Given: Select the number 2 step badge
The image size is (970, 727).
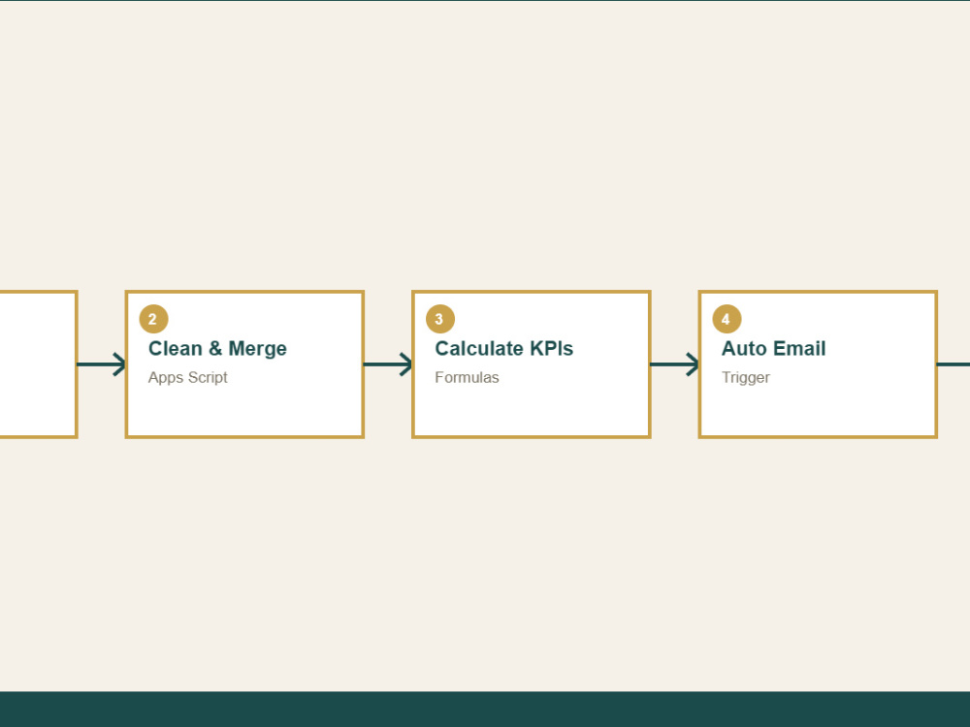Looking at the screenshot, I should tap(153, 319).
